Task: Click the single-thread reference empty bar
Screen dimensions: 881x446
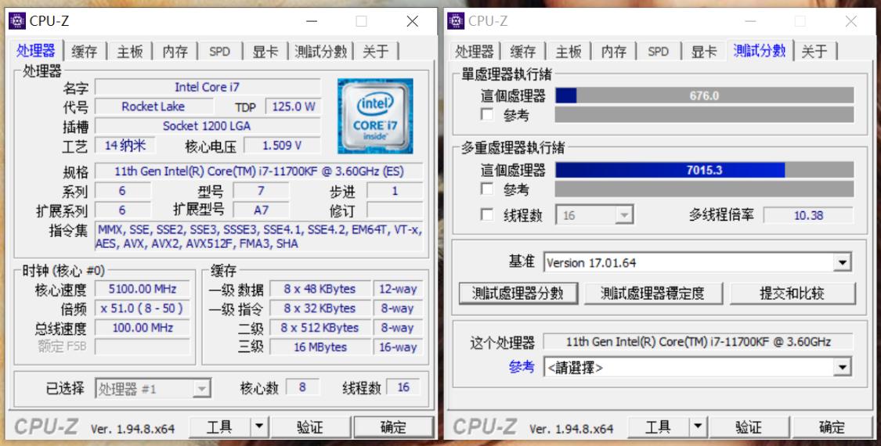Action: (x=705, y=114)
